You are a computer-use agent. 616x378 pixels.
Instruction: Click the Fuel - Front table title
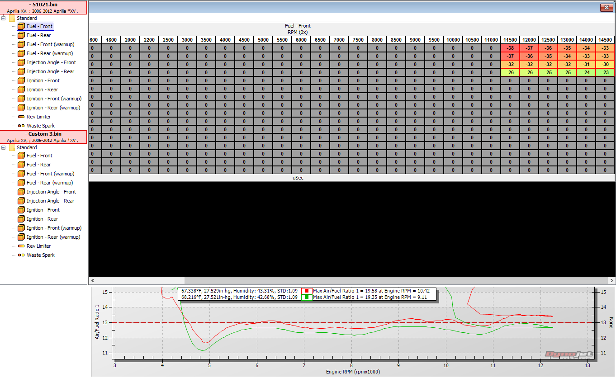pos(298,26)
